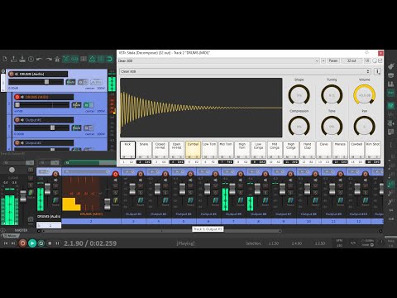Select the Cowbell pad
397x298 pixels.
pyautogui.click(x=356, y=150)
